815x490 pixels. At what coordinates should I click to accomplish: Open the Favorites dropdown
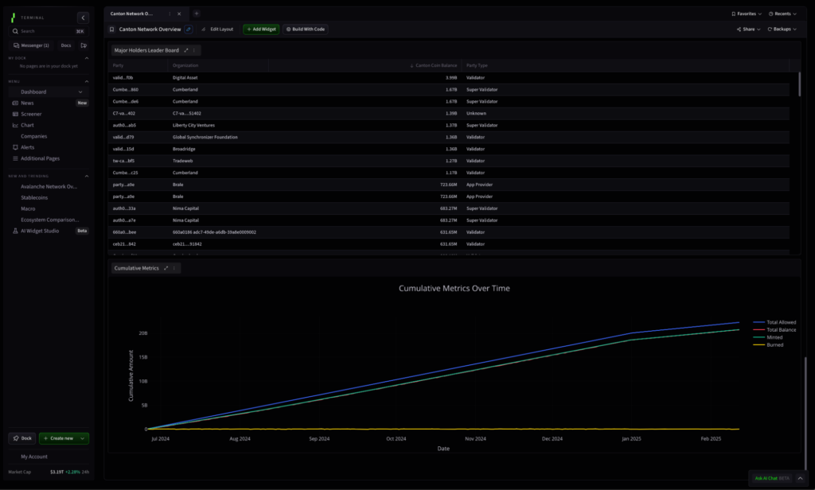747,14
